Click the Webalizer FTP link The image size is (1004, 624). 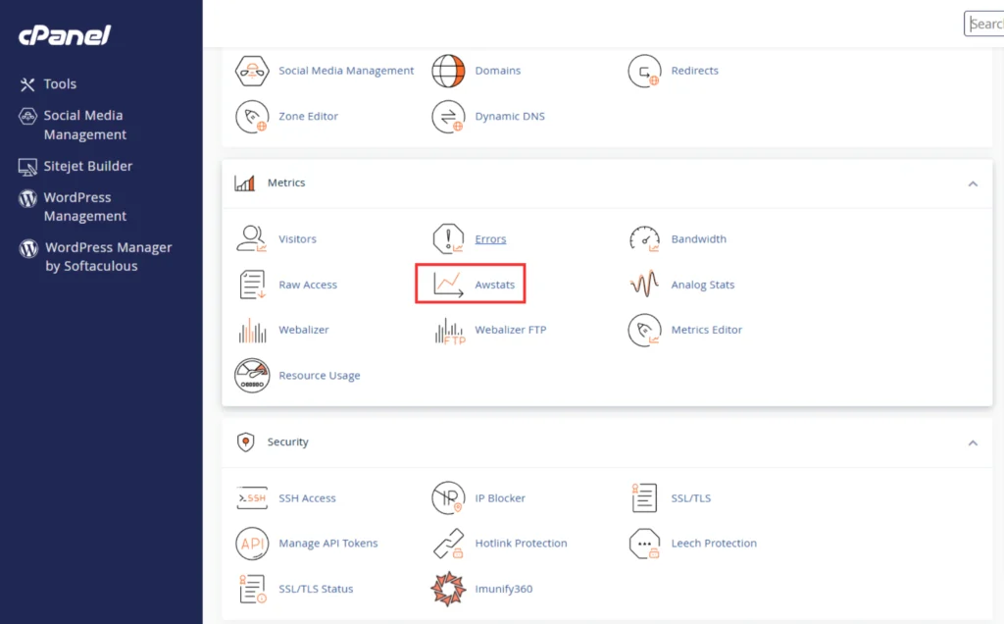click(x=510, y=330)
